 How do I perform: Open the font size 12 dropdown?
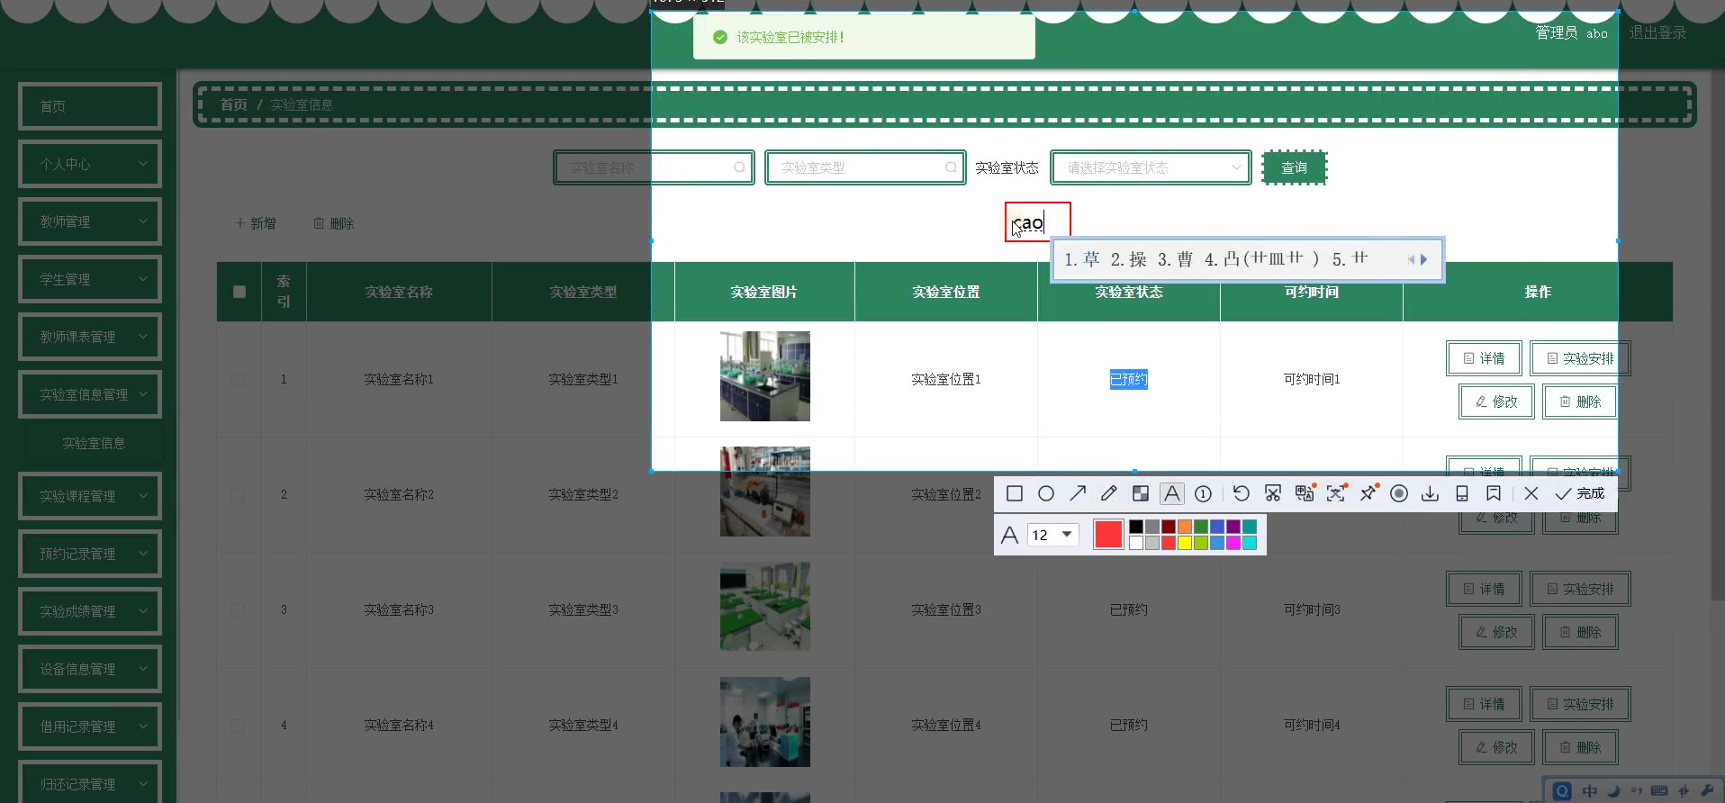(1052, 535)
